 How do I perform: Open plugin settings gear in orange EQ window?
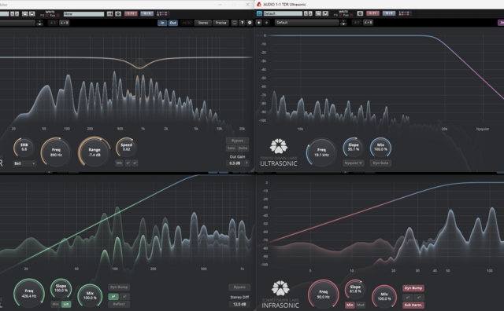pyautogui.click(x=250, y=23)
